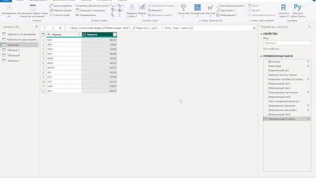
Task: Collapse the ПРИМЕНЕННЫЕ ШАГИ section
Action: 261,56
